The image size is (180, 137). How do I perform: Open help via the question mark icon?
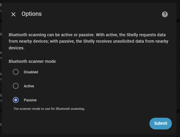[x=165, y=14]
